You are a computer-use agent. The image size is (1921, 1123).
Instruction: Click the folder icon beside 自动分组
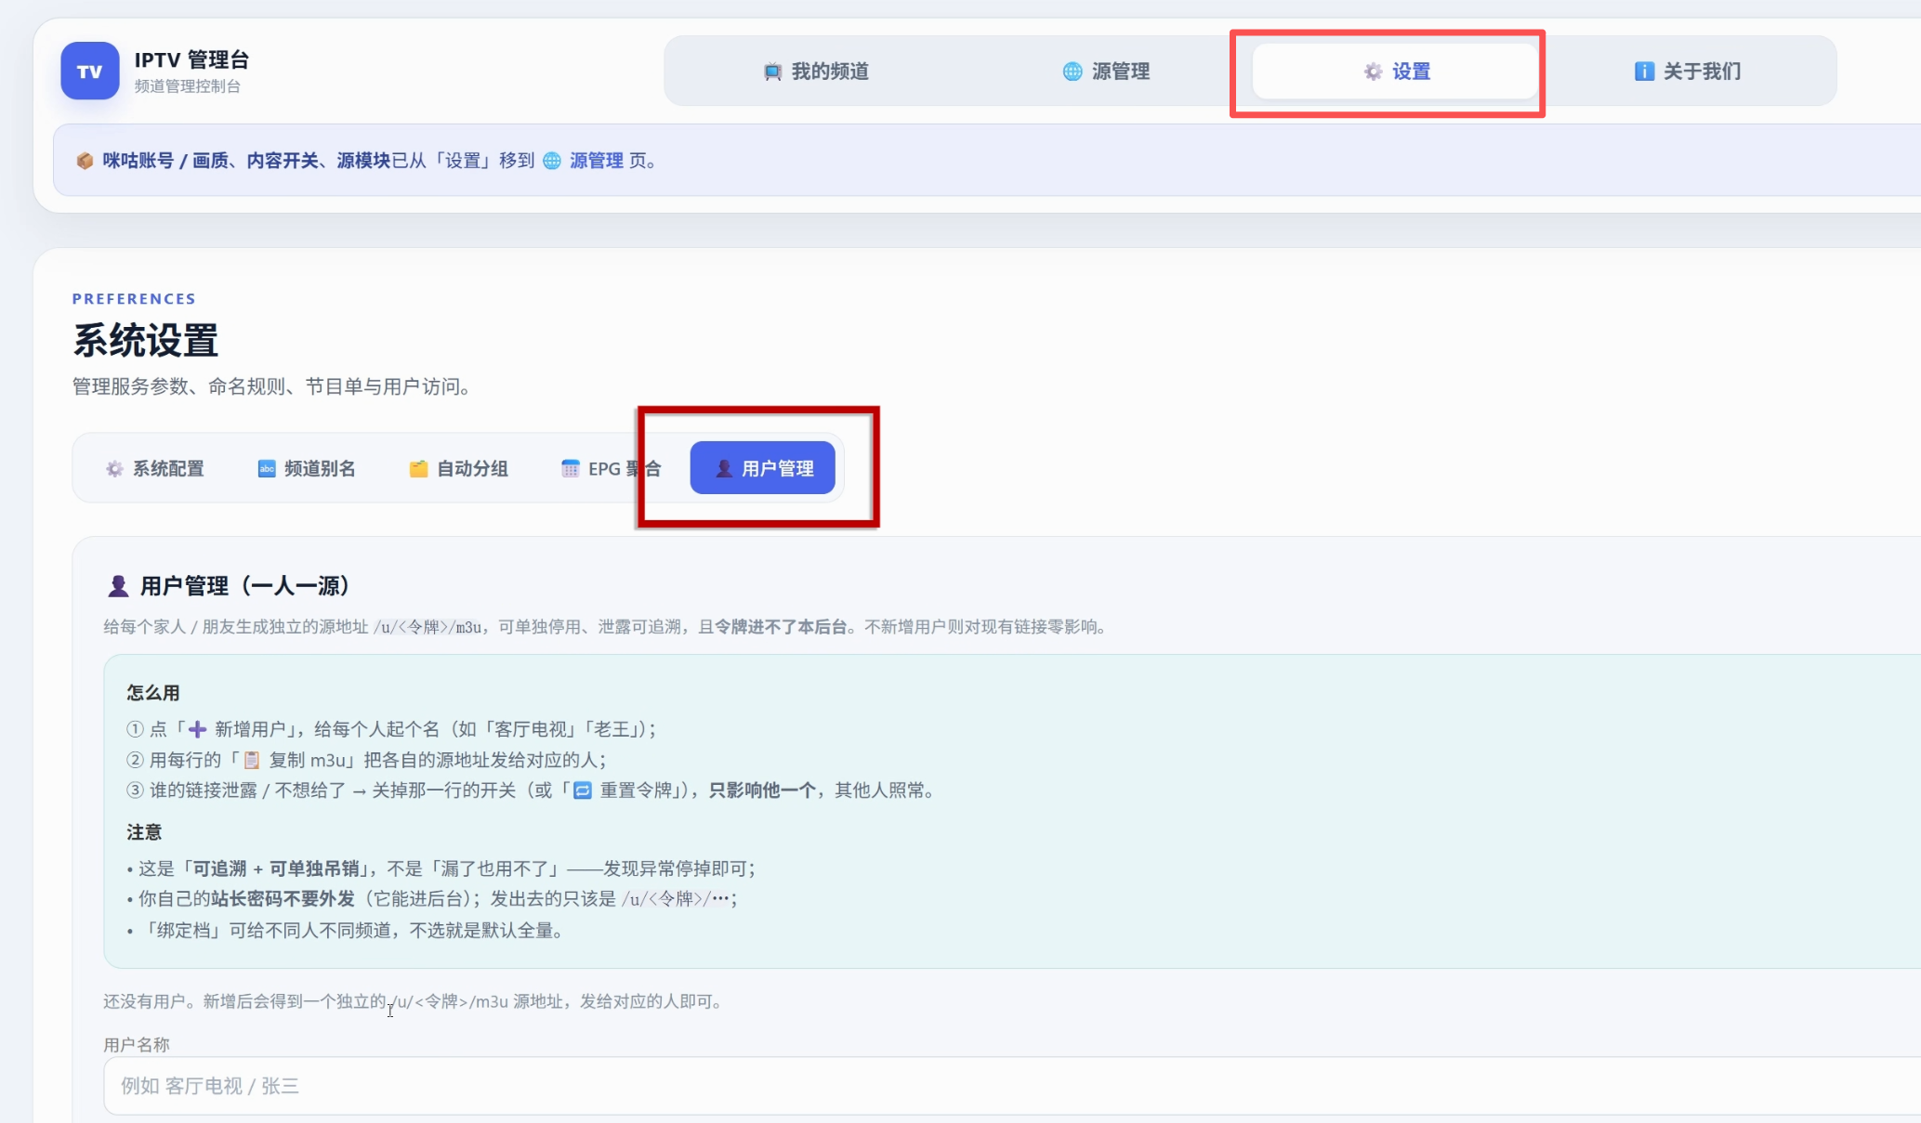pyautogui.click(x=419, y=468)
